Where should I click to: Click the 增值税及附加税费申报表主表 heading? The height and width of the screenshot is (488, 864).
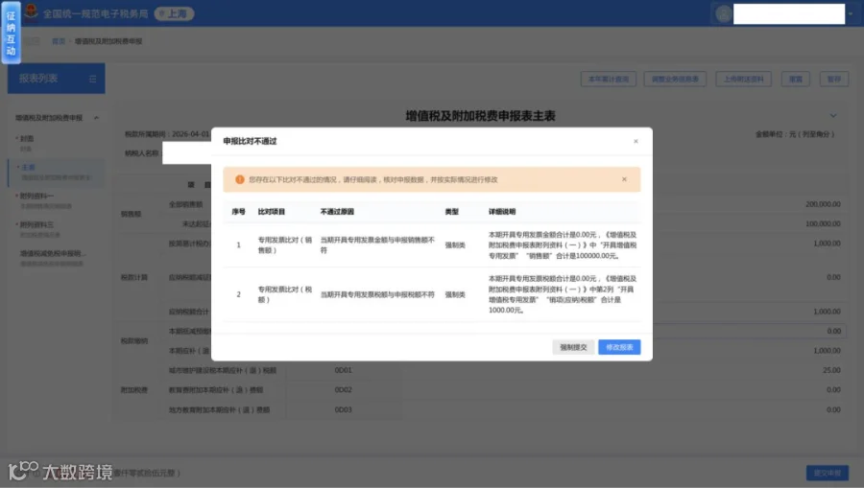coord(481,116)
